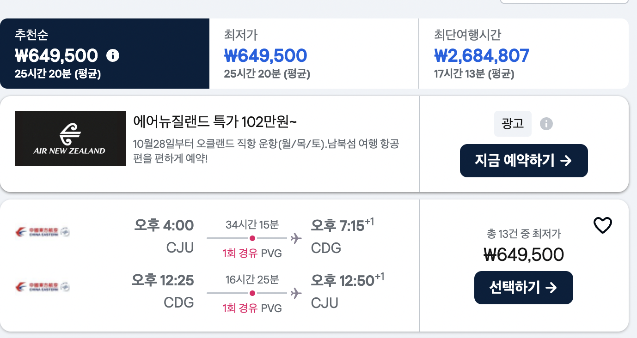Image resolution: width=637 pixels, height=338 pixels.
Task: Open the Air New Zealand banner logo
Action: (x=70, y=138)
